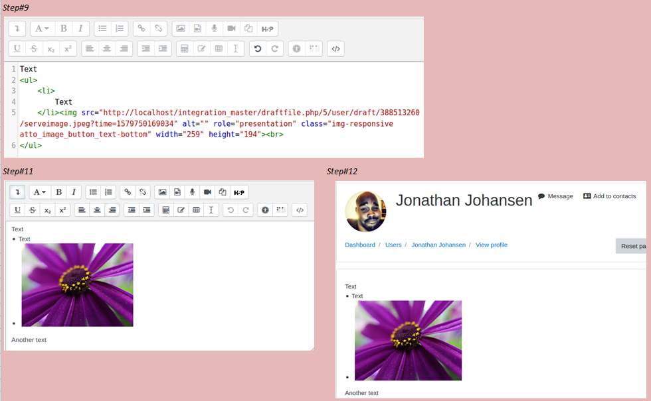Indent button in the source-code editor

click(x=163, y=48)
